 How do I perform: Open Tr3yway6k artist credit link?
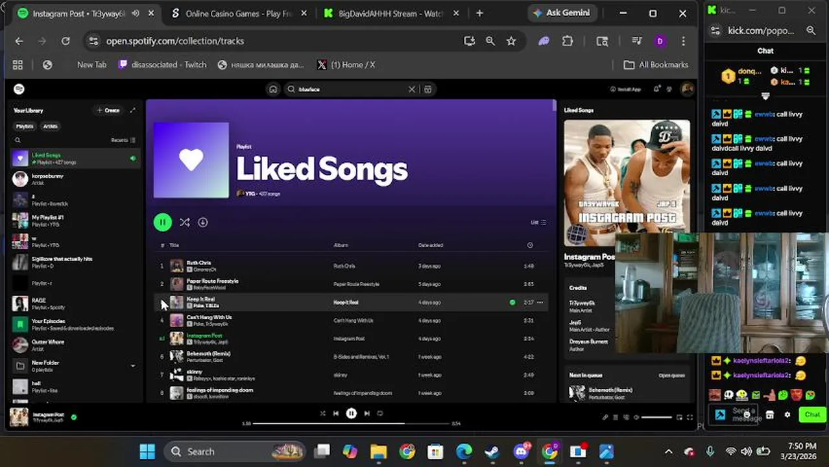pyautogui.click(x=582, y=303)
